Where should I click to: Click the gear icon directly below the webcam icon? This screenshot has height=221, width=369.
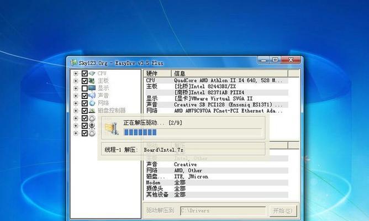(92, 133)
